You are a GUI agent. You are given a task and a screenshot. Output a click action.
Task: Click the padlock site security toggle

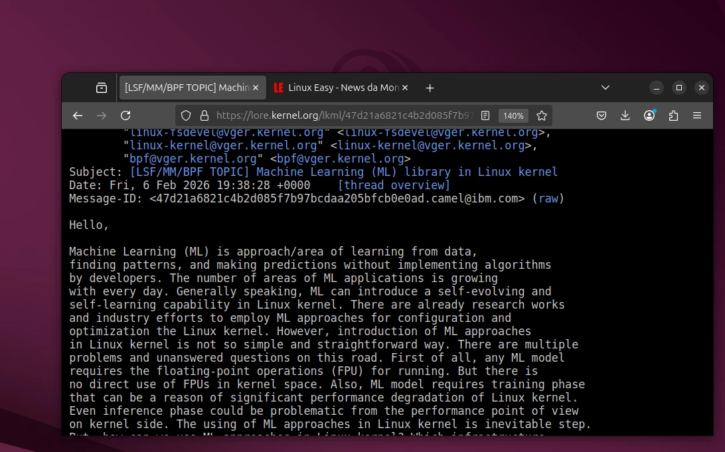point(205,115)
